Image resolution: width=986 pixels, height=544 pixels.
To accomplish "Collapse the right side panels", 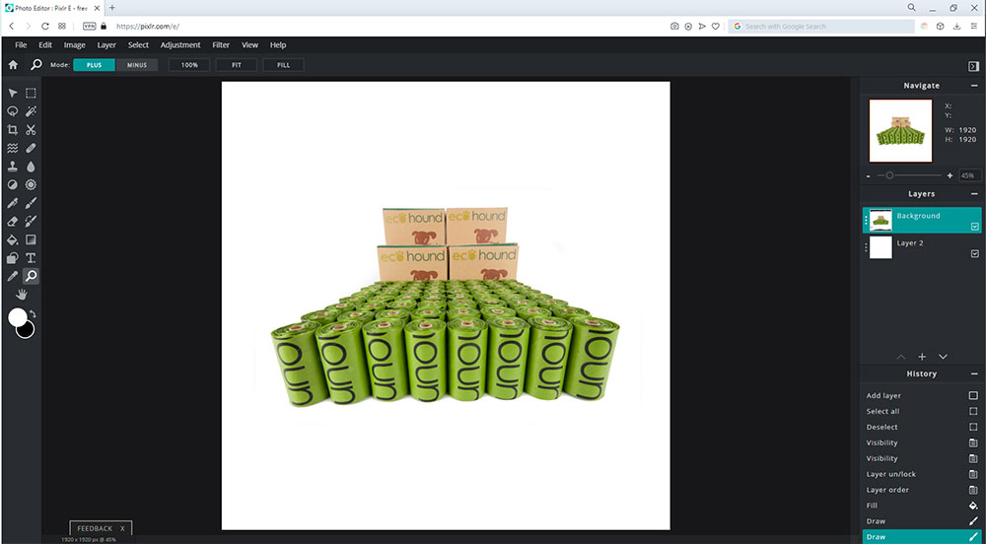I will pyautogui.click(x=973, y=66).
